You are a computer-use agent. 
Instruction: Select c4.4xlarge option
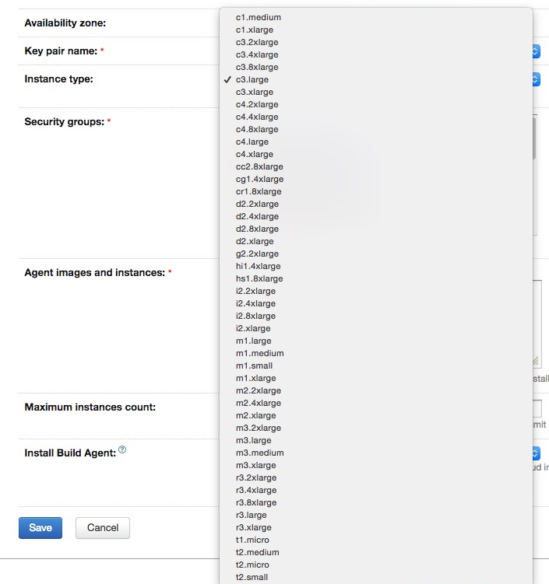coord(376,117)
